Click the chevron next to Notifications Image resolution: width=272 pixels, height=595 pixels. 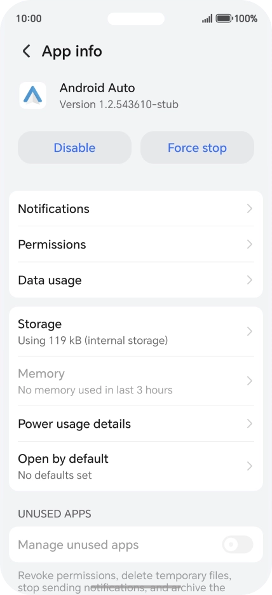click(249, 209)
